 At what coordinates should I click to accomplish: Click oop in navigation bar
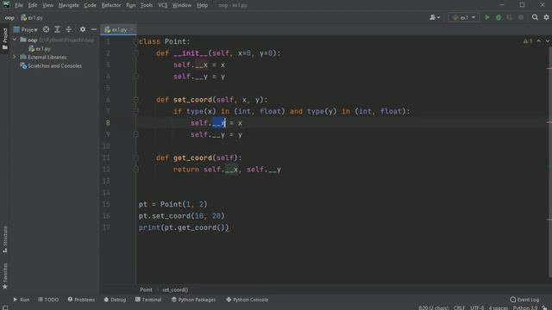pyautogui.click(x=9, y=17)
